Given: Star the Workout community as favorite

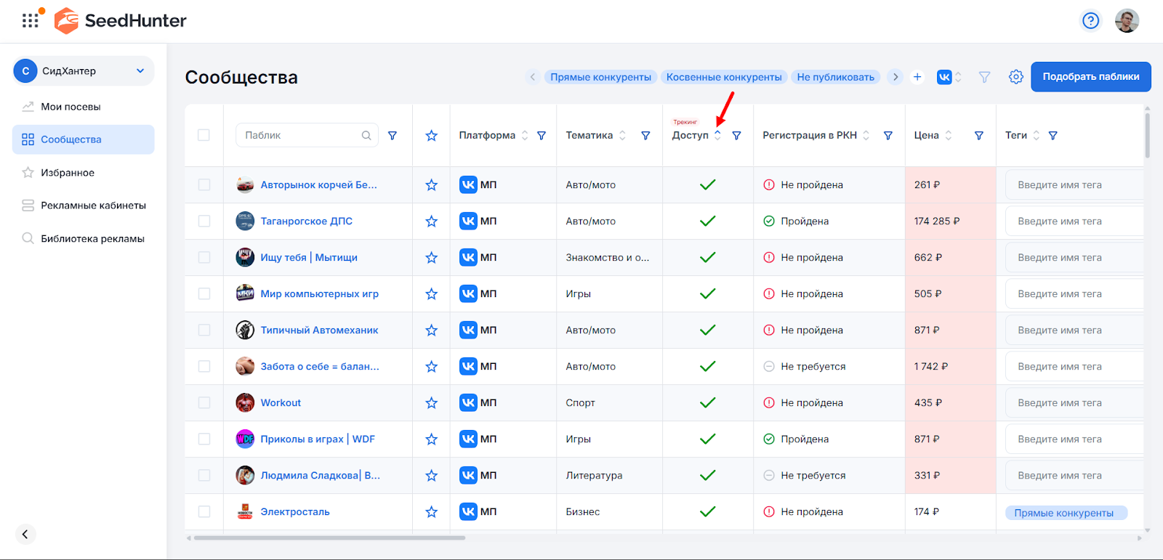Looking at the screenshot, I should coord(431,403).
